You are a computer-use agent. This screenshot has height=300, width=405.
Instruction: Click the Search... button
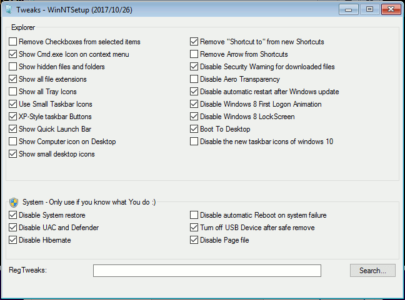coord(372,270)
